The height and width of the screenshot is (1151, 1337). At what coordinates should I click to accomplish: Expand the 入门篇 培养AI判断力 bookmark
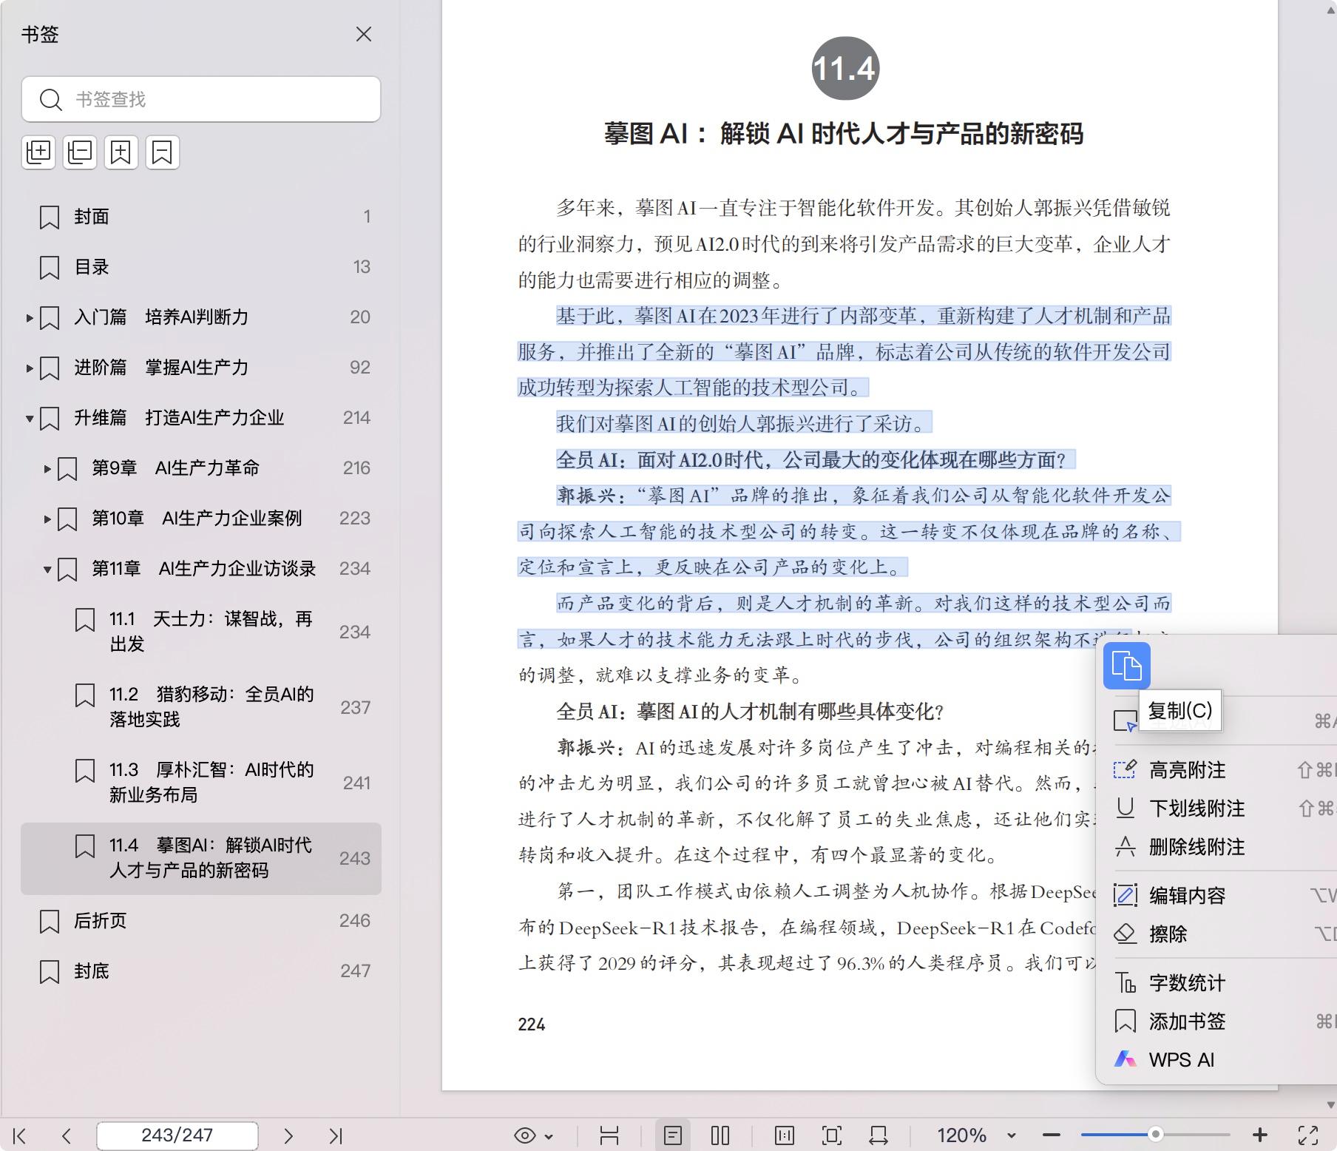[x=30, y=318]
